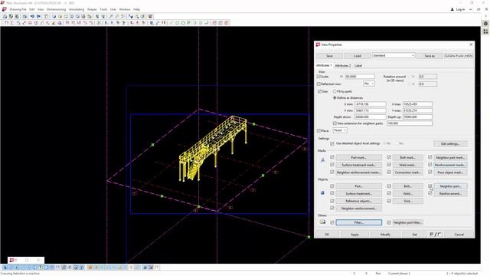Select the Fit by parts radio button
490x276 pixels.
tap(335, 91)
